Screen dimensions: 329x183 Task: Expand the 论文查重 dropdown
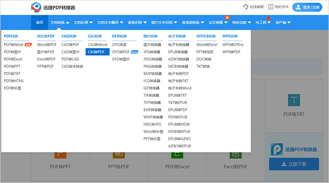pyautogui.click(x=218, y=22)
